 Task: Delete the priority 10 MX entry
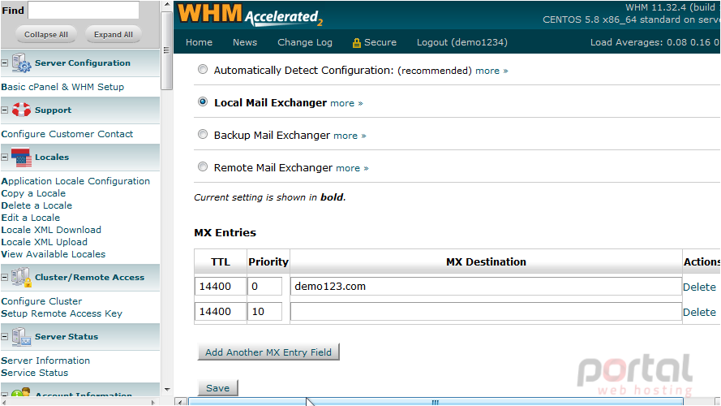point(699,312)
